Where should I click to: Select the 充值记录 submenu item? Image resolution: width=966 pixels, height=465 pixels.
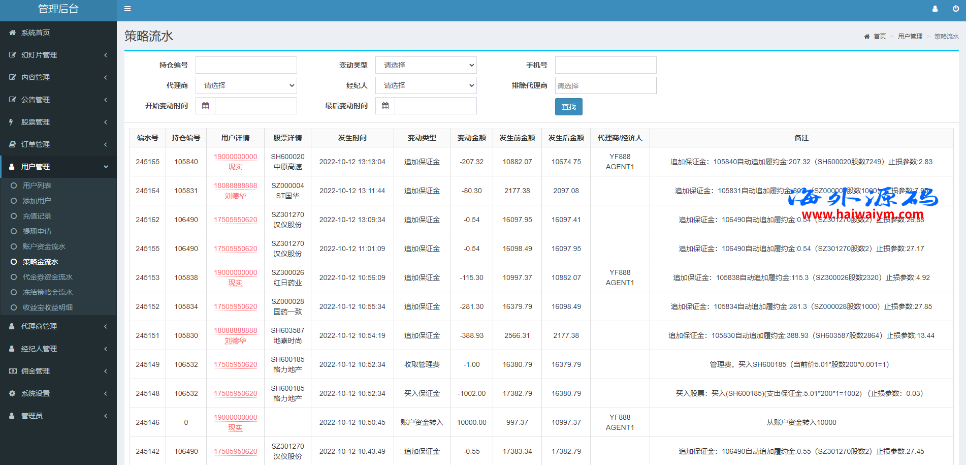(x=37, y=216)
